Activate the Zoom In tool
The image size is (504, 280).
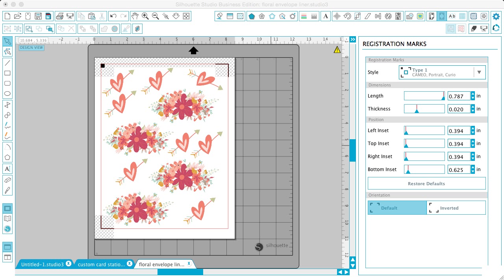point(145,16)
